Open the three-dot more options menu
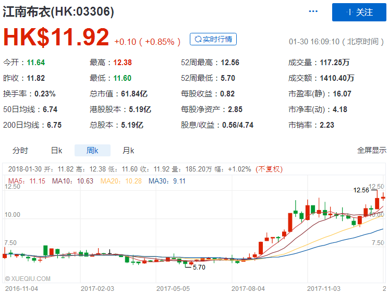The height and width of the screenshot is (294, 389). [x=313, y=11]
